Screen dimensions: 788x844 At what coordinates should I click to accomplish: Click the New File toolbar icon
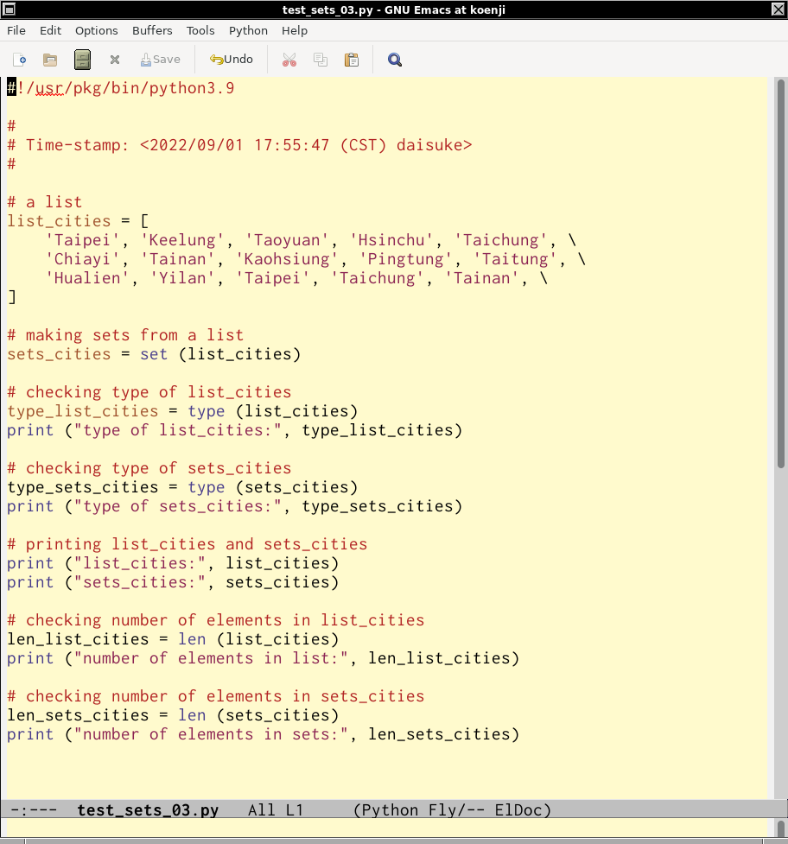point(20,60)
